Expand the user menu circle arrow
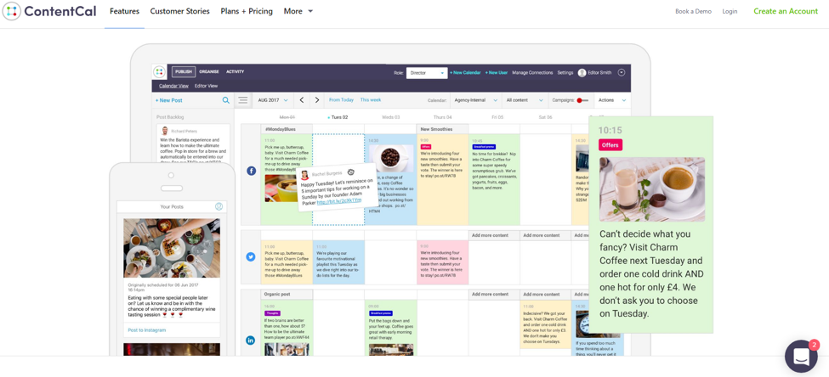This screenshot has width=829, height=377. click(622, 73)
